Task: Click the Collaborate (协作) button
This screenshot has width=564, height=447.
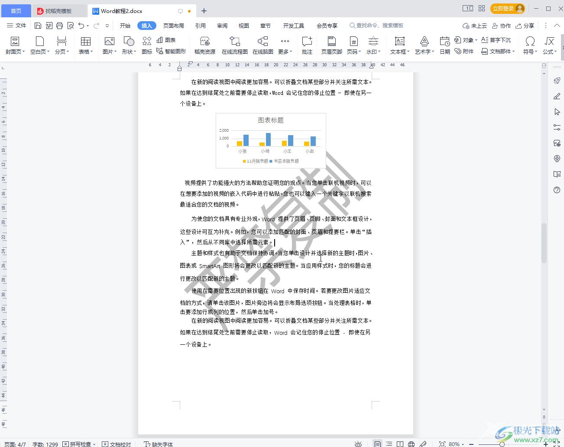Action: point(501,26)
